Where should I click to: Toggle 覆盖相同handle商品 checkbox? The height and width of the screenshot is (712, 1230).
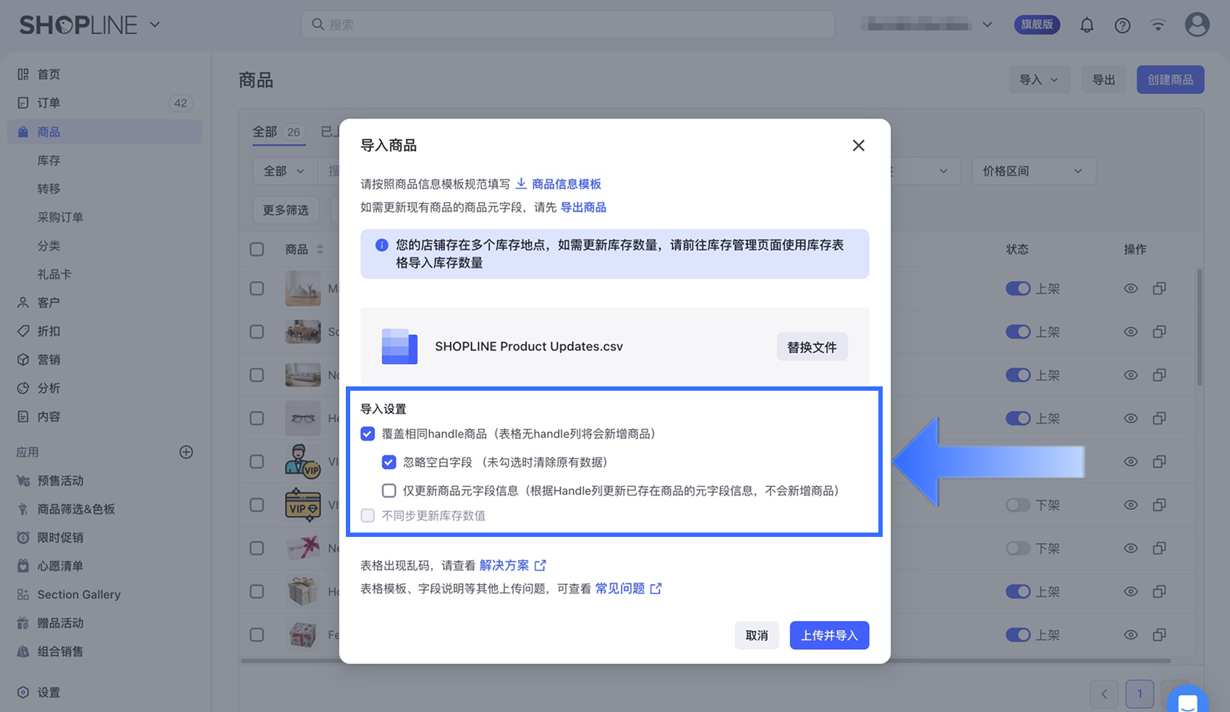pos(368,434)
